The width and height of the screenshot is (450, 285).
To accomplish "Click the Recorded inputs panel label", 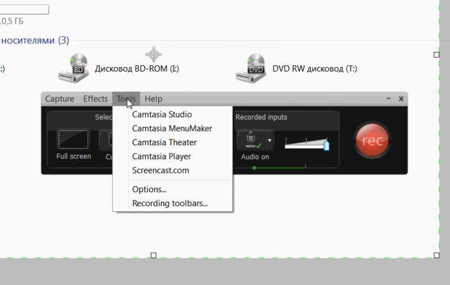I will 261,117.
